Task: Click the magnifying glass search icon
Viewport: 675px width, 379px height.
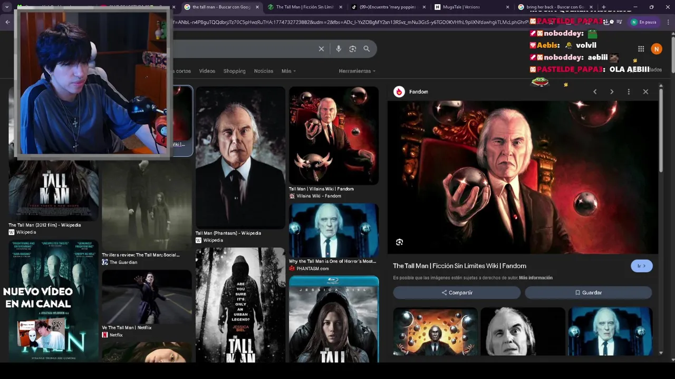Action: [367, 49]
